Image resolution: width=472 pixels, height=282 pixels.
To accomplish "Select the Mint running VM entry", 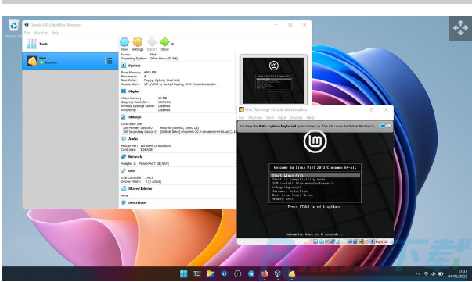I will tap(70, 61).
